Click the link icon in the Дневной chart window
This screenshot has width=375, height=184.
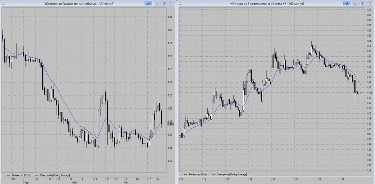pyautogui.click(x=148, y=3)
